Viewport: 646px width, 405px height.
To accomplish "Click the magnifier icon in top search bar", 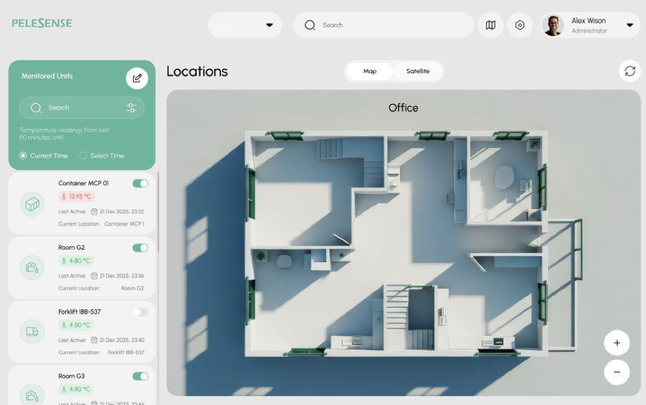I will (x=310, y=25).
